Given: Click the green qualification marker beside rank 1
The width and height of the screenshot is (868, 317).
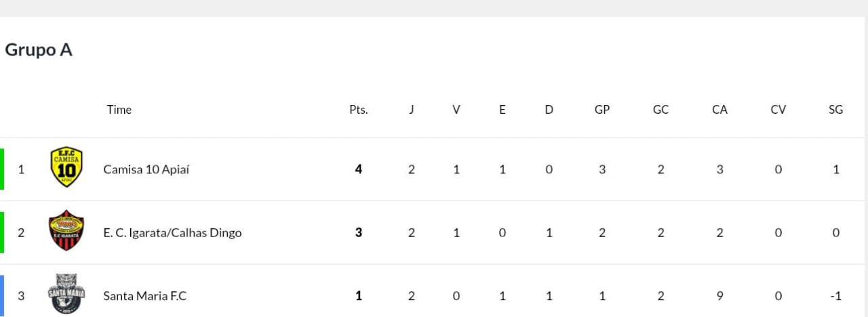Looking at the screenshot, I should [2, 169].
